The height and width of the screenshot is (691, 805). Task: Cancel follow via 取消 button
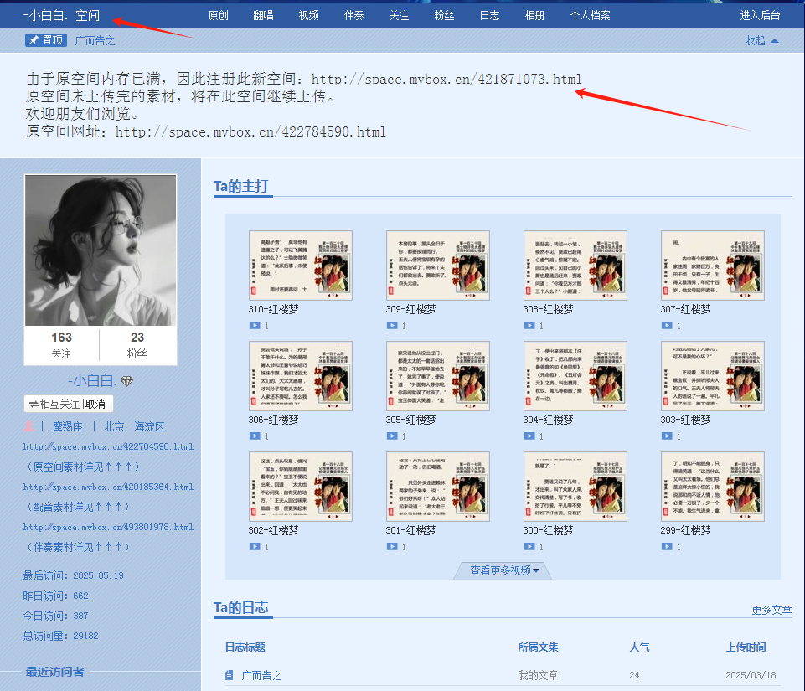(x=96, y=404)
